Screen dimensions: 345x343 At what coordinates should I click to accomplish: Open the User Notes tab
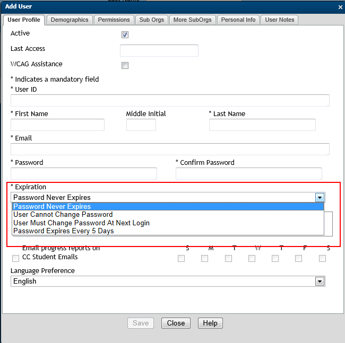pos(280,20)
